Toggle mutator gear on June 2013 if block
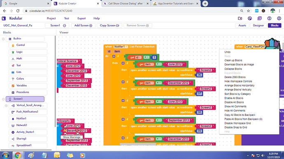Viewport: 284px width, 159px height. 123,101
